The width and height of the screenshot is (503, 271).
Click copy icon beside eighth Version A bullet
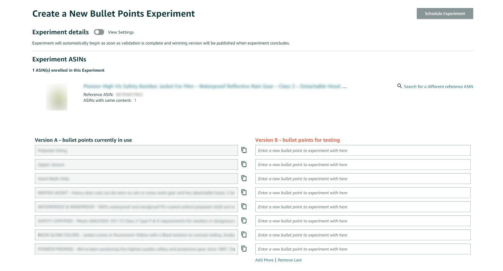(244, 249)
